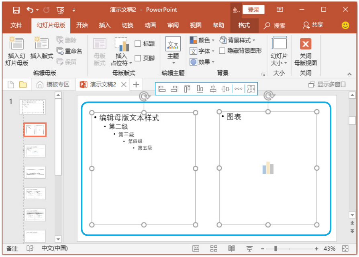This screenshot has width=359, height=257.
Task: Click 备注 notes in status bar
Action: [x=12, y=248]
